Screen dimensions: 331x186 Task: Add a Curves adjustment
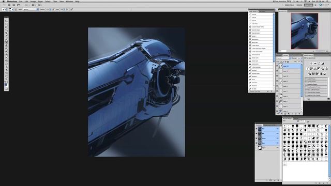(319, 63)
